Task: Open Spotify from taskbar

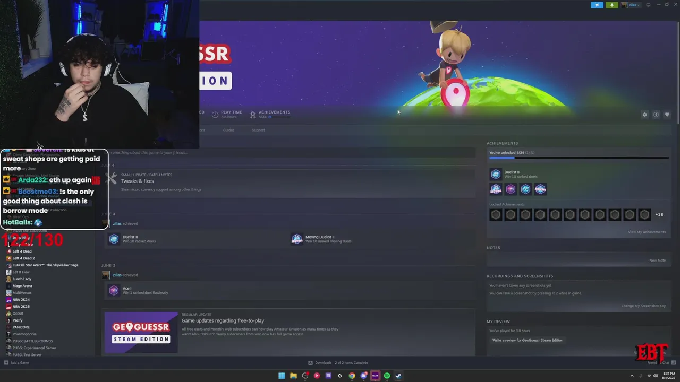Action: click(x=387, y=376)
